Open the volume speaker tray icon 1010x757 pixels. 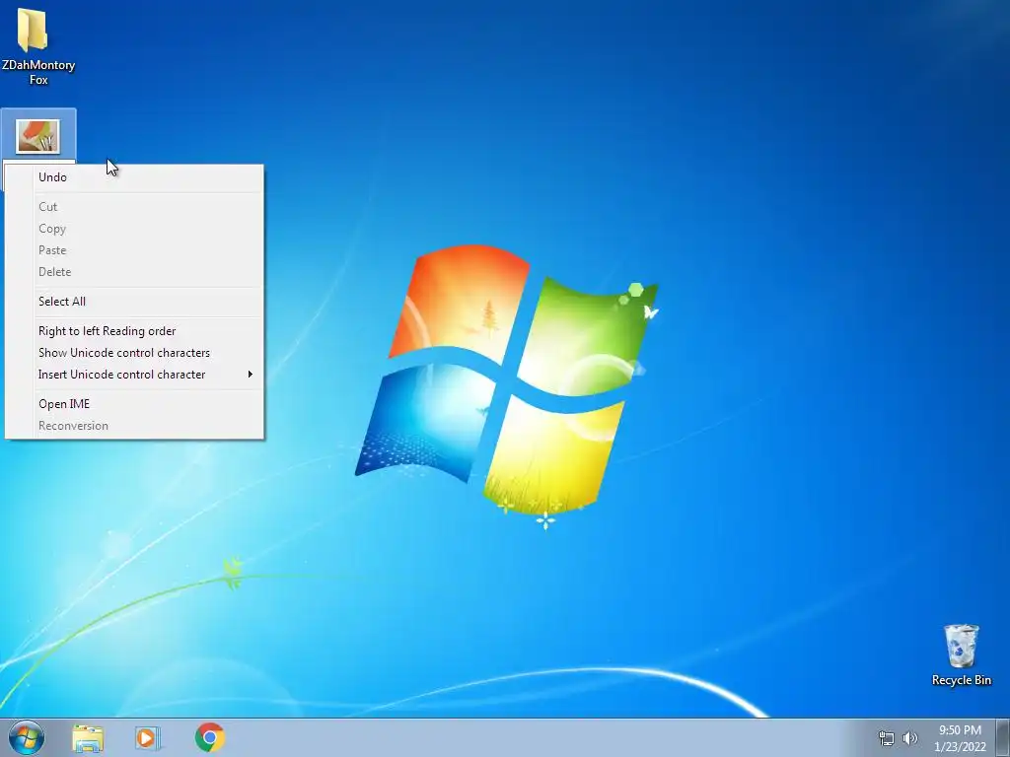click(910, 738)
